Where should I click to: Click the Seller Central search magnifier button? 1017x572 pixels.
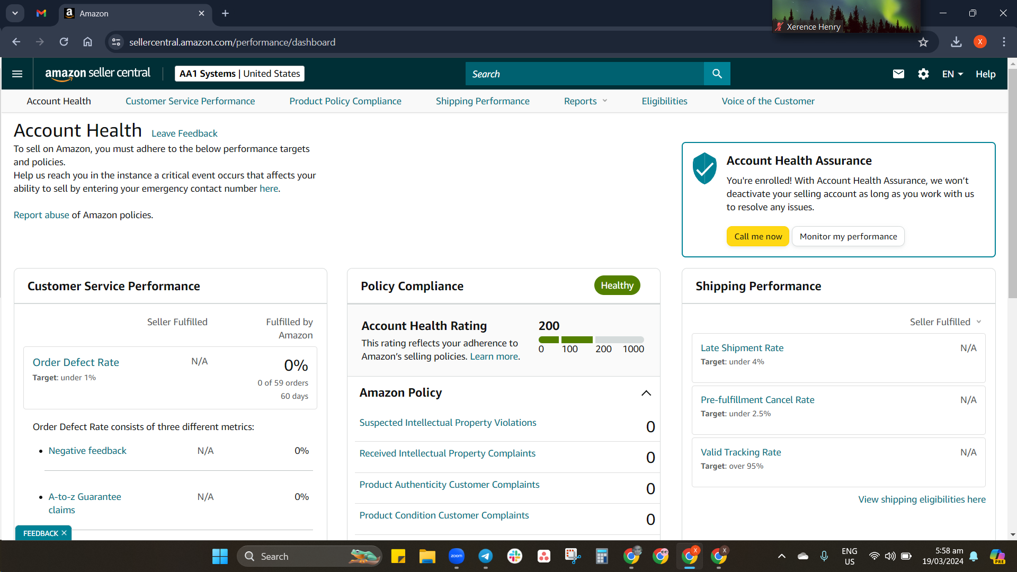(x=717, y=74)
